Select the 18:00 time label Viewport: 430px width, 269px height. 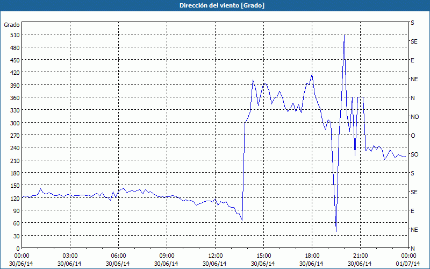tap(312, 256)
